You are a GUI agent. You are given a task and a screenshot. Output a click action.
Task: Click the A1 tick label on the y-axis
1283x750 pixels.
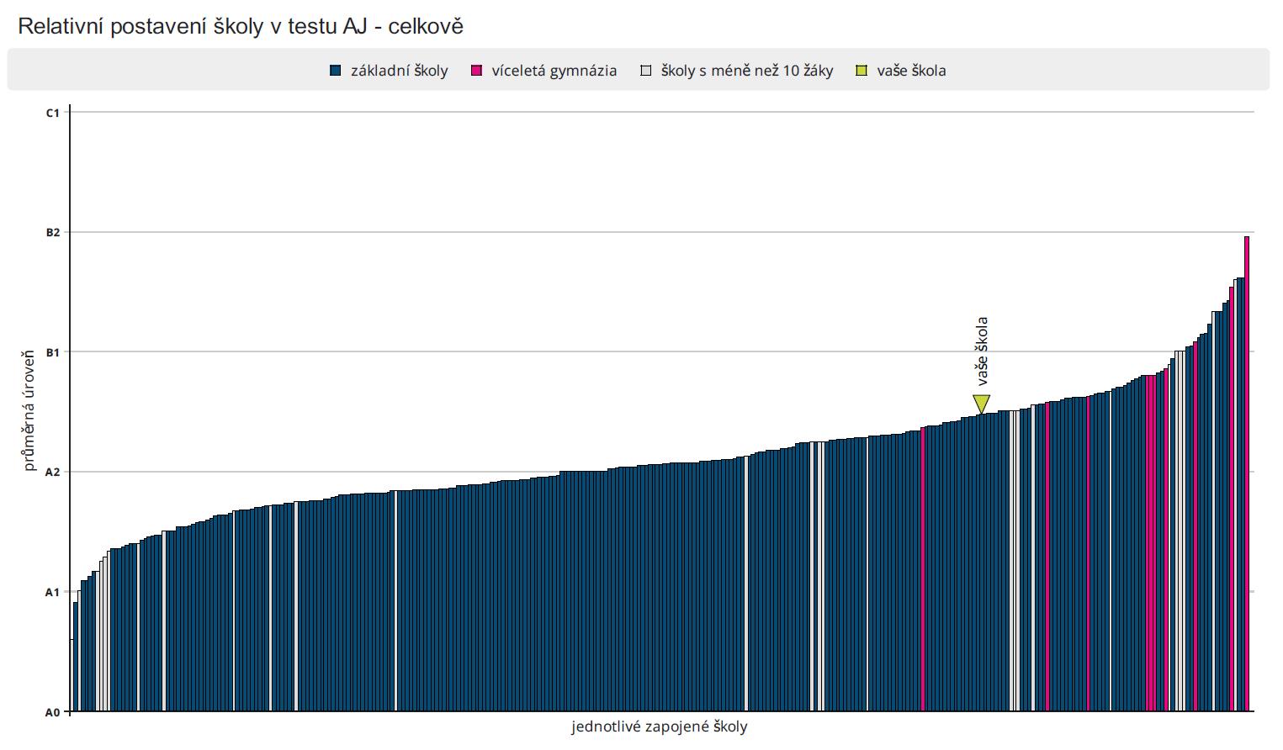pos(53,593)
